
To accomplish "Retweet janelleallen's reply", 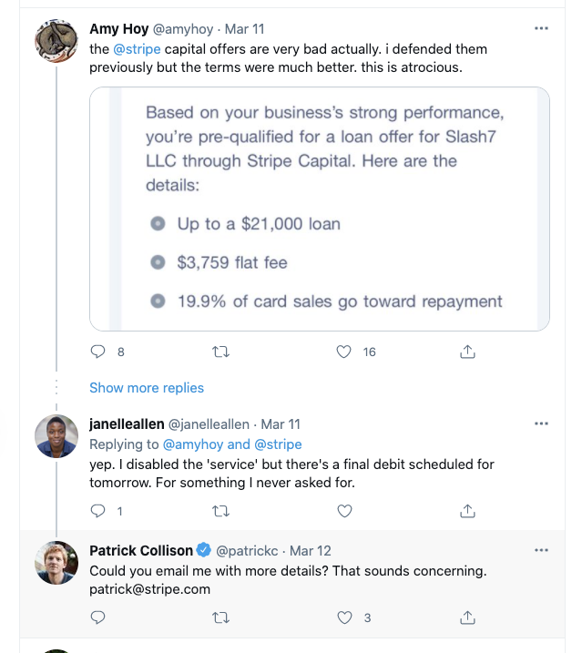I will 220,511.
